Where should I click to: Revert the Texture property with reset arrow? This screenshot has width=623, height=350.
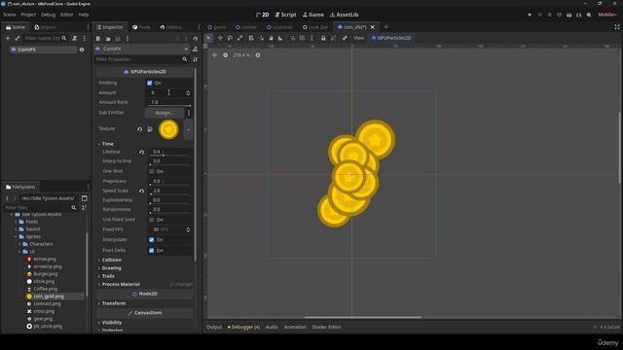pos(139,129)
